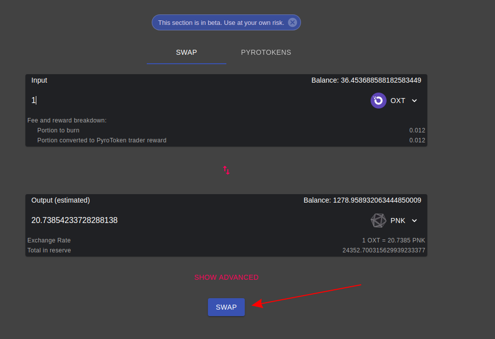Click the beta warning banner text
The width and height of the screenshot is (495, 339).
221,23
